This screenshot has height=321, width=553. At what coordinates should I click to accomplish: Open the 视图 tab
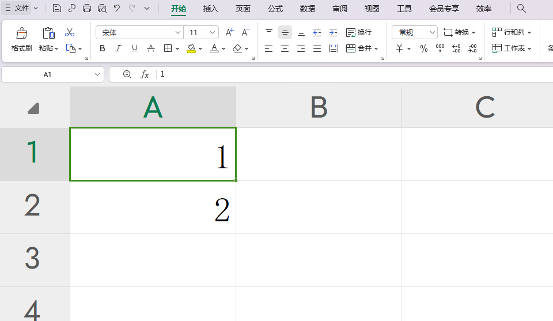tap(372, 9)
